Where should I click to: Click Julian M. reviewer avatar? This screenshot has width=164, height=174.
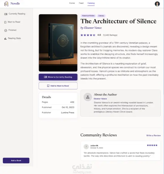[x=86, y=147]
